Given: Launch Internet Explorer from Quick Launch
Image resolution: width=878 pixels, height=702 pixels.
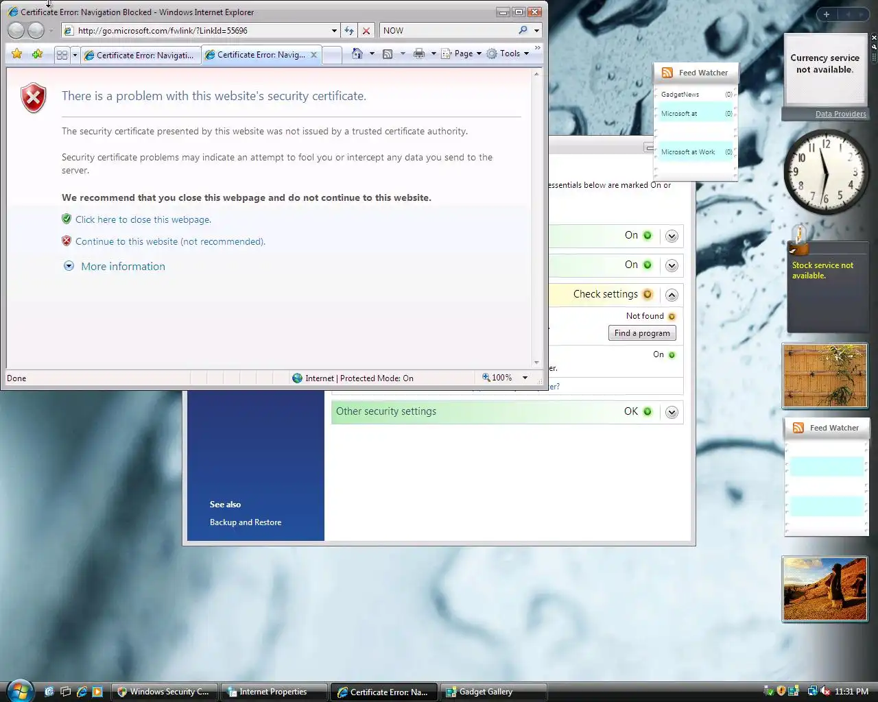Looking at the screenshot, I should pos(82,692).
